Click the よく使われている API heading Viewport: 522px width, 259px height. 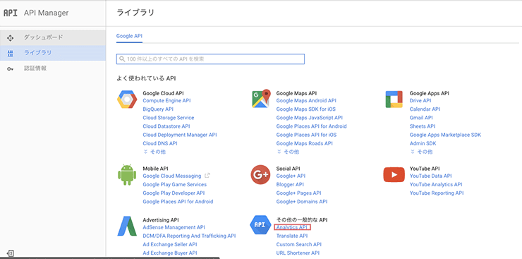[146, 78]
